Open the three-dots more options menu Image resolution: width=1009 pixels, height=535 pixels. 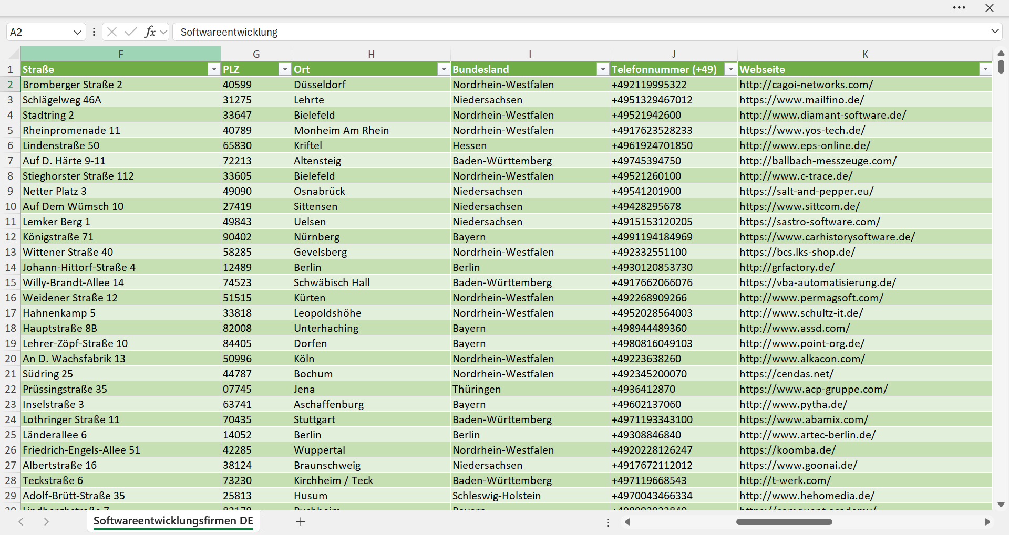pos(959,8)
